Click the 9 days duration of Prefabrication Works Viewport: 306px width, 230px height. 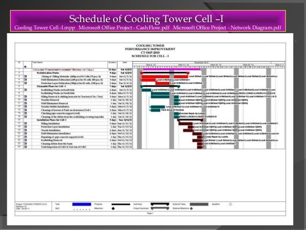click(x=113, y=73)
